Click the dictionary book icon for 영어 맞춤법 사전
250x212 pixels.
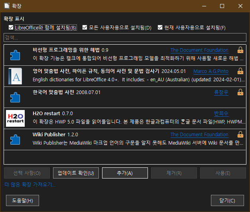(x=15, y=76)
